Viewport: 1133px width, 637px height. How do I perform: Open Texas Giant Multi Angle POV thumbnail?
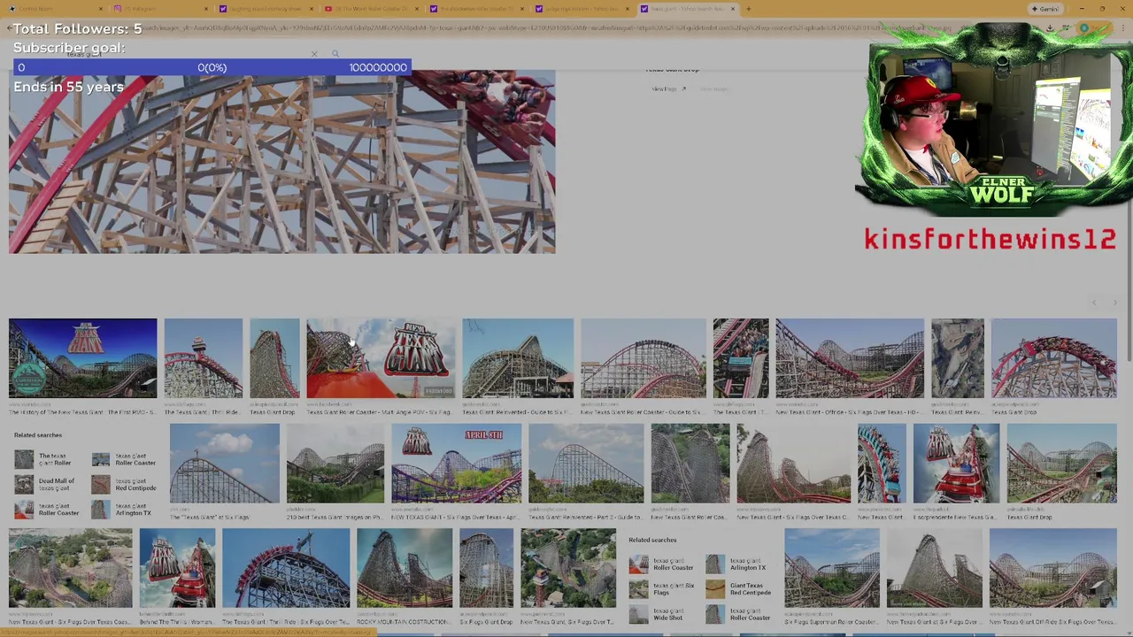click(381, 358)
